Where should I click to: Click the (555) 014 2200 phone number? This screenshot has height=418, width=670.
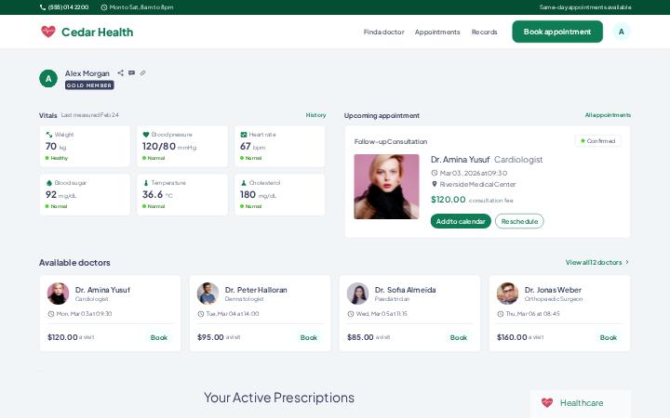coord(68,7)
